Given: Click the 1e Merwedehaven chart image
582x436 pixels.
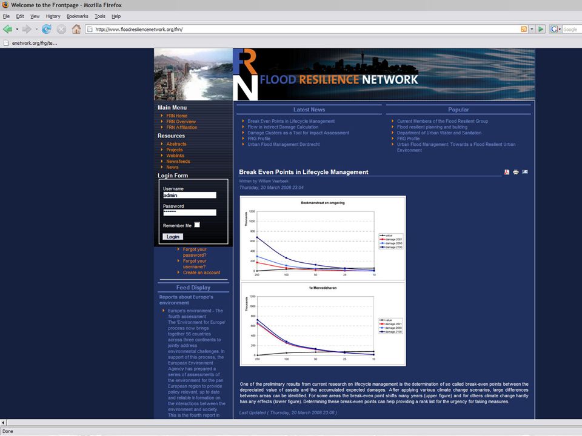Looking at the screenshot, I should coord(323,325).
